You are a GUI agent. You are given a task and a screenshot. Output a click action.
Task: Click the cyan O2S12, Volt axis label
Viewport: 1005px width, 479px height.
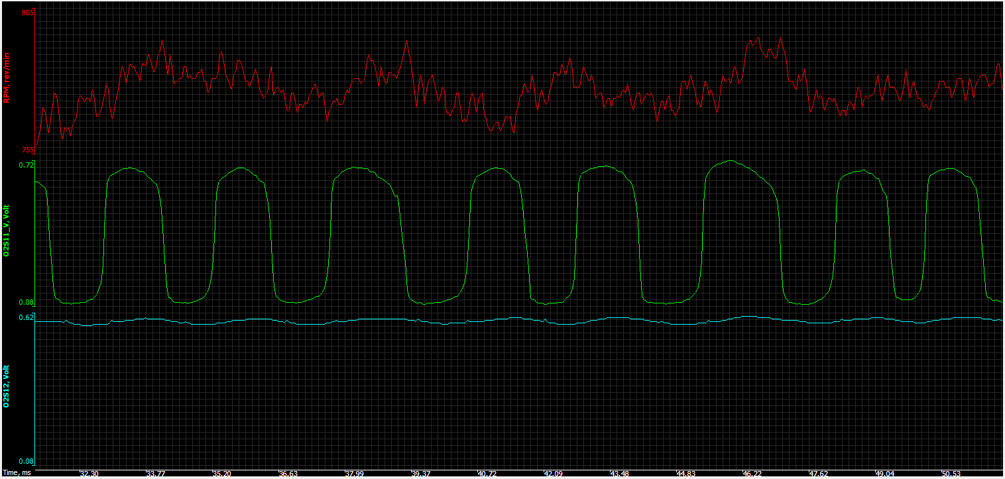7,386
